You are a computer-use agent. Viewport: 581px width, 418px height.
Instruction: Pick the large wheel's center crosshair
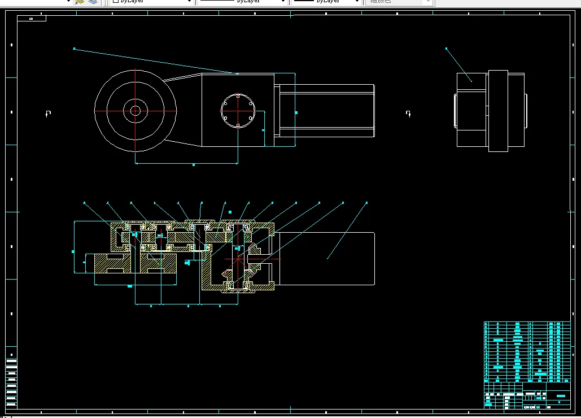point(136,111)
